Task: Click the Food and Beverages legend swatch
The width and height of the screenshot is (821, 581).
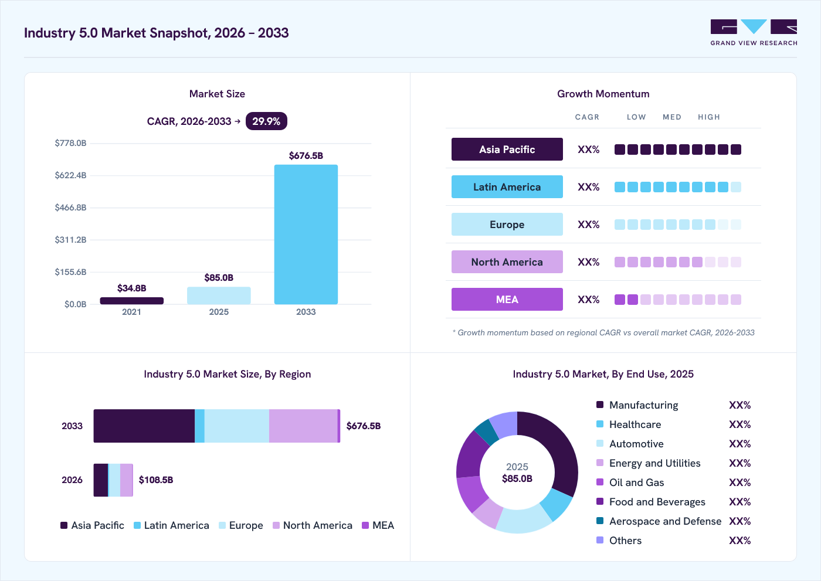Action: 600,501
